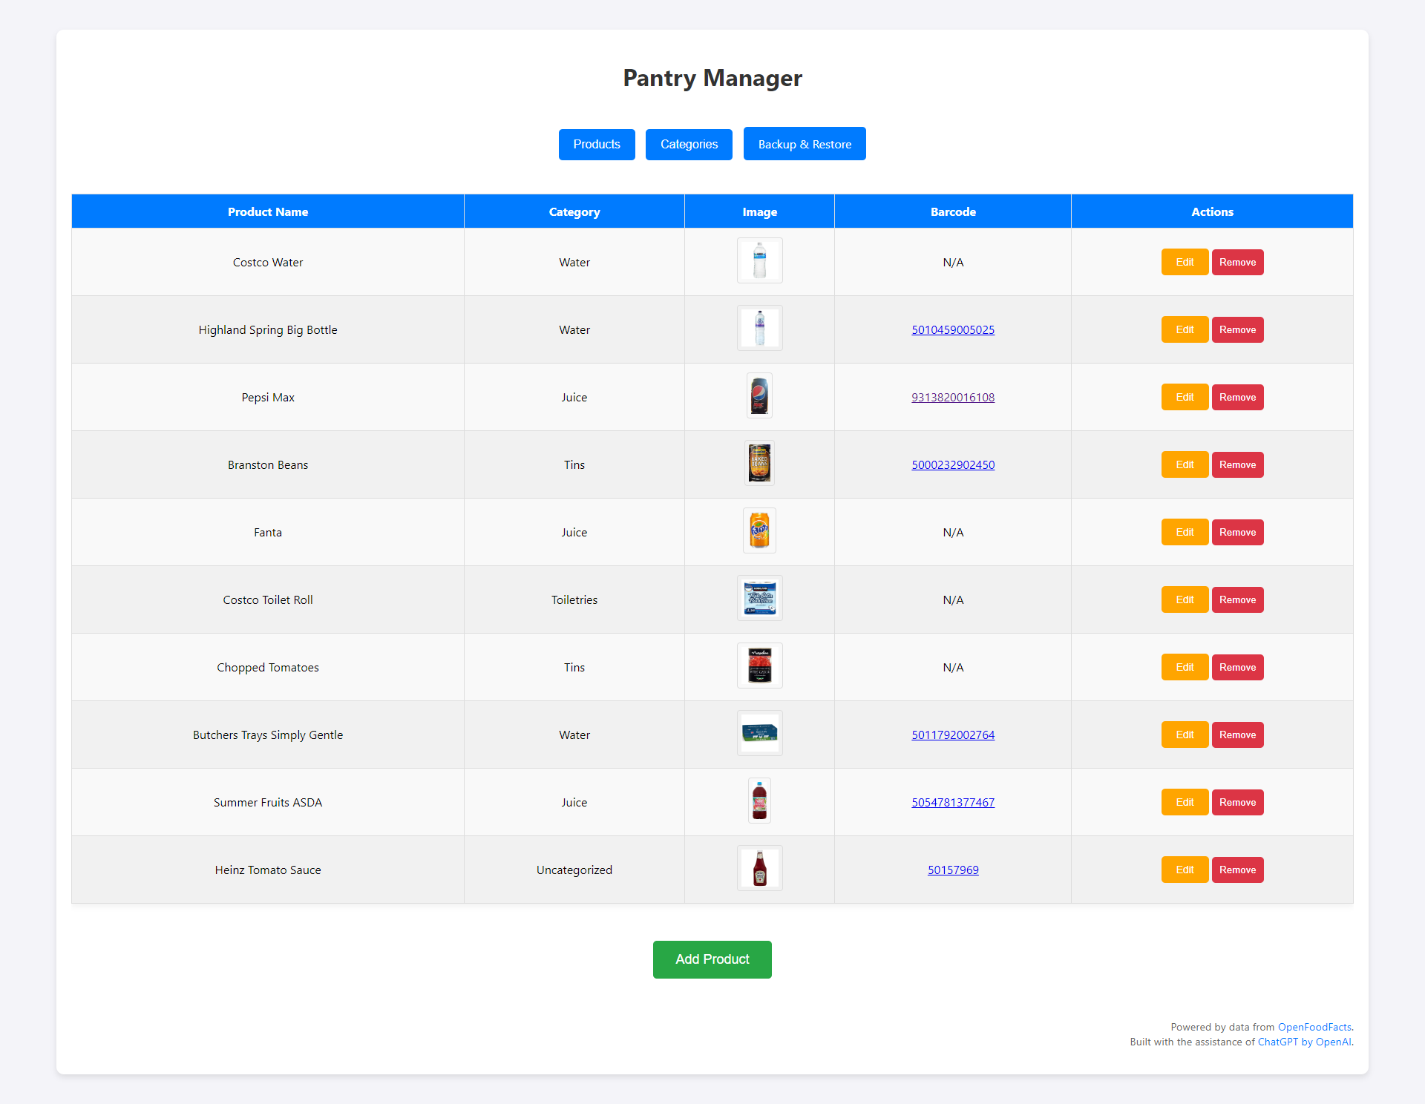Switch to the Categories tab
The image size is (1425, 1104).
click(x=689, y=144)
